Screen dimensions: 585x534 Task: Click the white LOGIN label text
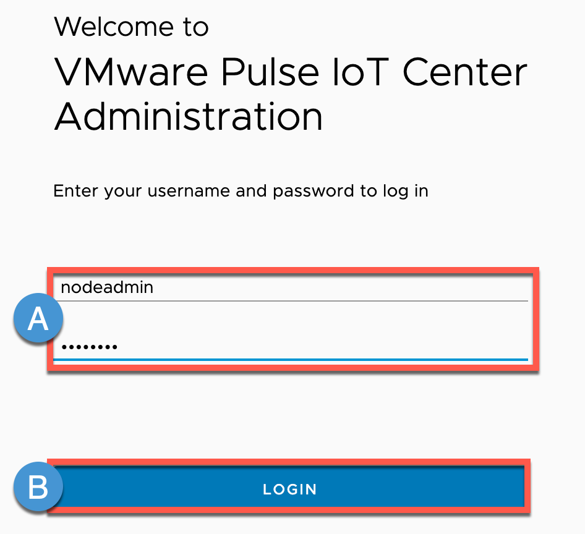point(290,489)
